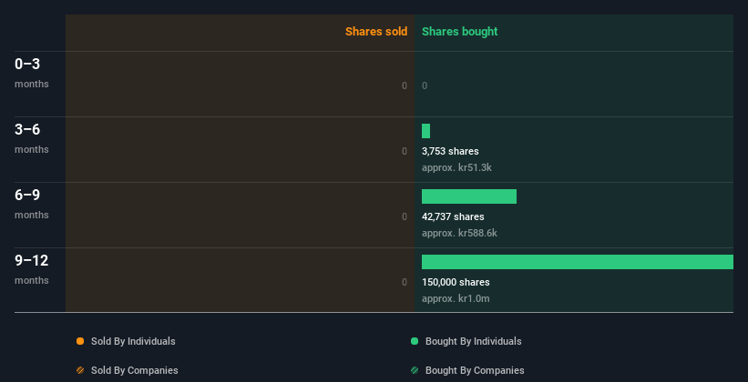Image resolution: width=748 pixels, height=382 pixels.
Task: Click the approx. kr51.3k text
Action: [x=456, y=167]
